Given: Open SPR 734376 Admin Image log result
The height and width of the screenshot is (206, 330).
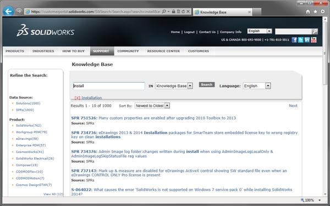Looking at the screenshot, I should [172, 154].
